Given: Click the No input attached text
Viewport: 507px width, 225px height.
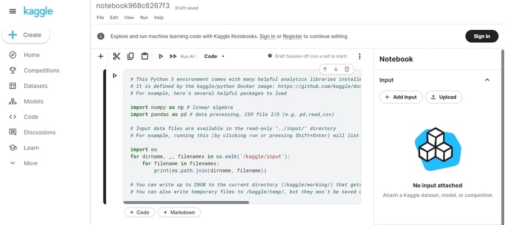Looking at the screenshot, I should click(x=438, y=185).
